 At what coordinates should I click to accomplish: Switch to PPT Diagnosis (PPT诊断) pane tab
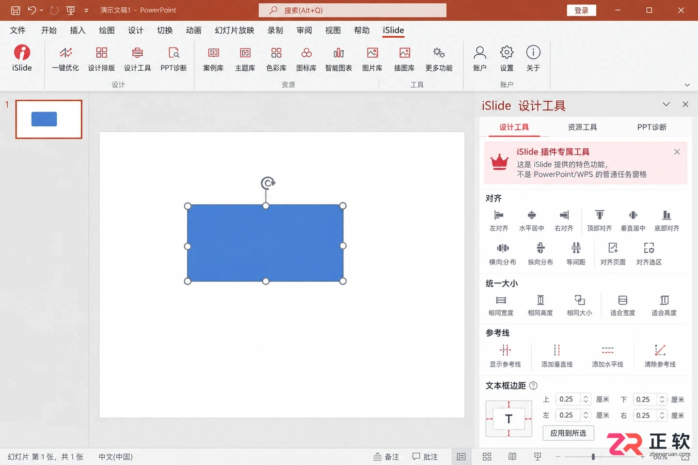tap(652, 127)
